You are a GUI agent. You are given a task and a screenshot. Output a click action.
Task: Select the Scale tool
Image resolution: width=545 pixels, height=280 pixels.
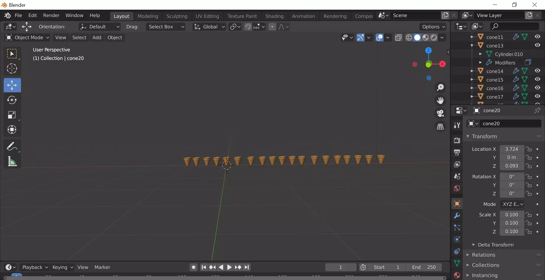pyautogui.click(x=12, y=115)
